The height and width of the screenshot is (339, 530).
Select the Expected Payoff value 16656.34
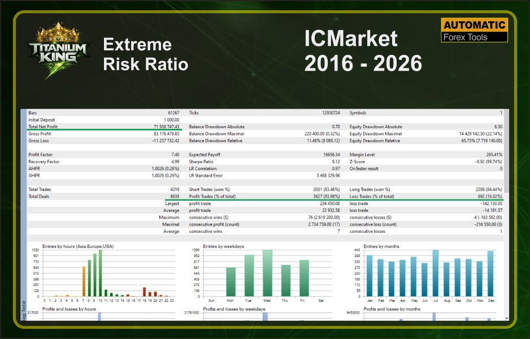[x=332, y=155]
